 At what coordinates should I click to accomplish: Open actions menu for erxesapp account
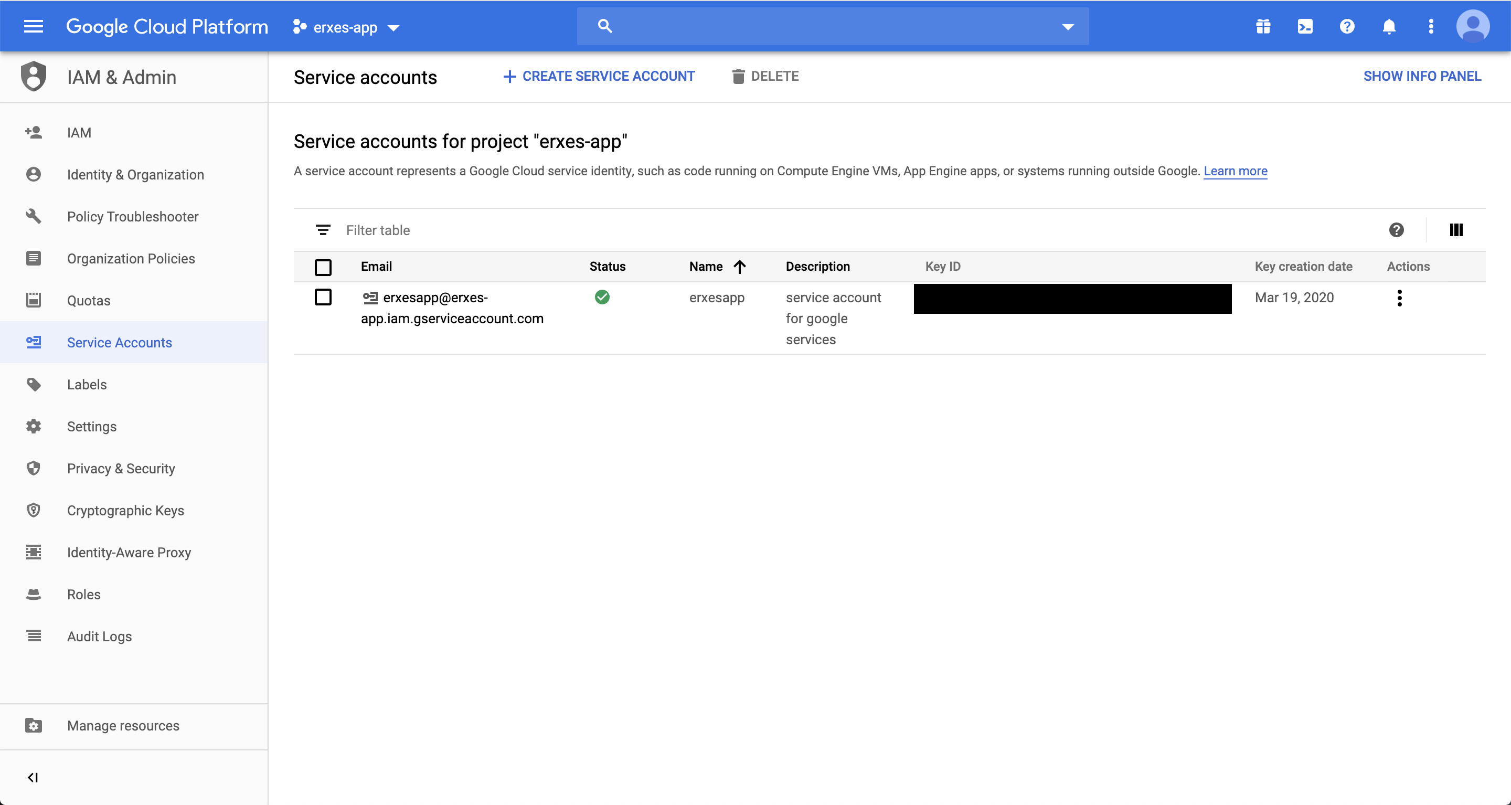coord(1400,298)
